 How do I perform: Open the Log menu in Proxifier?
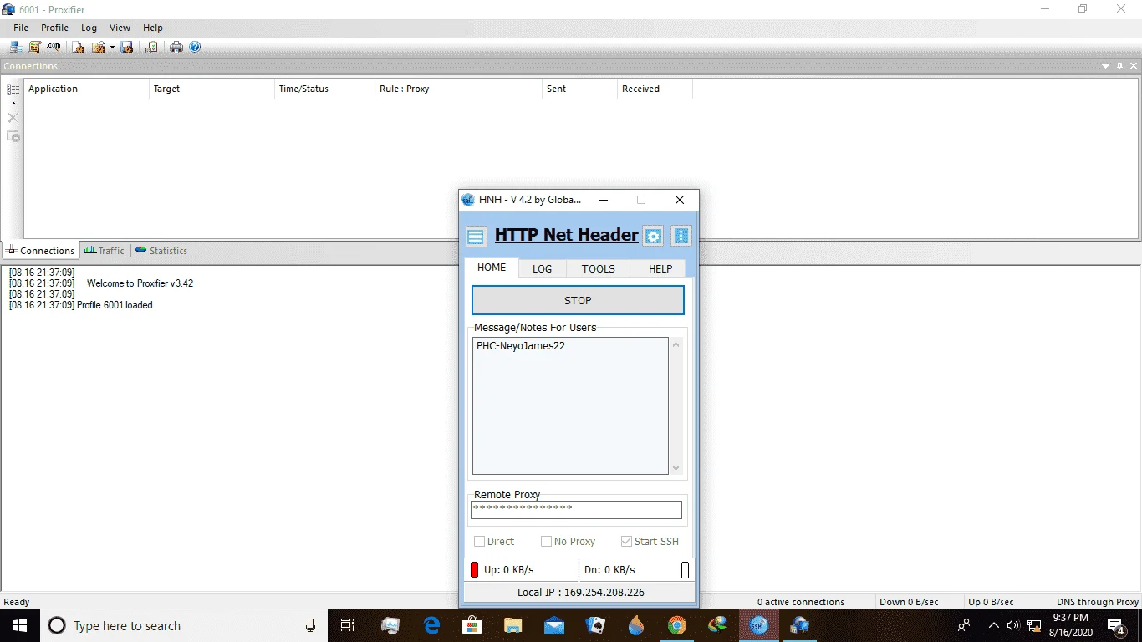pos(89,28)
